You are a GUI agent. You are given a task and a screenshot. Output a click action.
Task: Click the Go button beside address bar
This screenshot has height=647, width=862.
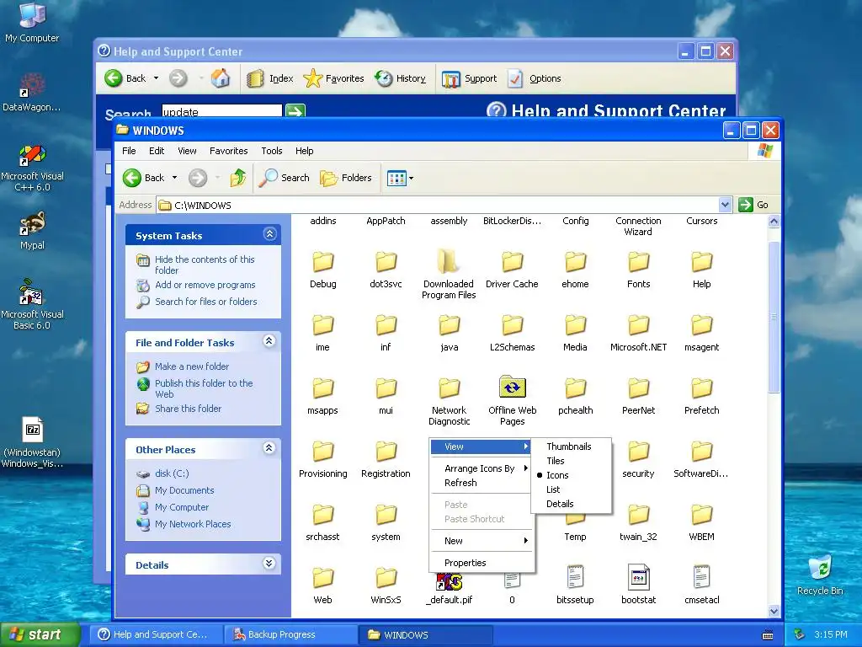click(x=754, y=205)
